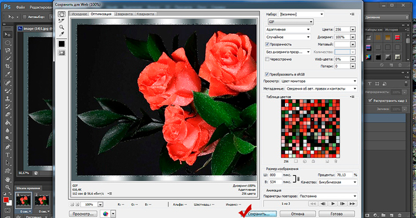This screenshot has height=218, width=416.
Task: Switch to the 2 варианта tab
Action: point(124,14)
